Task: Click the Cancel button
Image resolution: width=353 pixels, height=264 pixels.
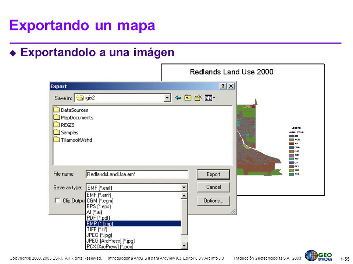Action: (x=213, y=187)
